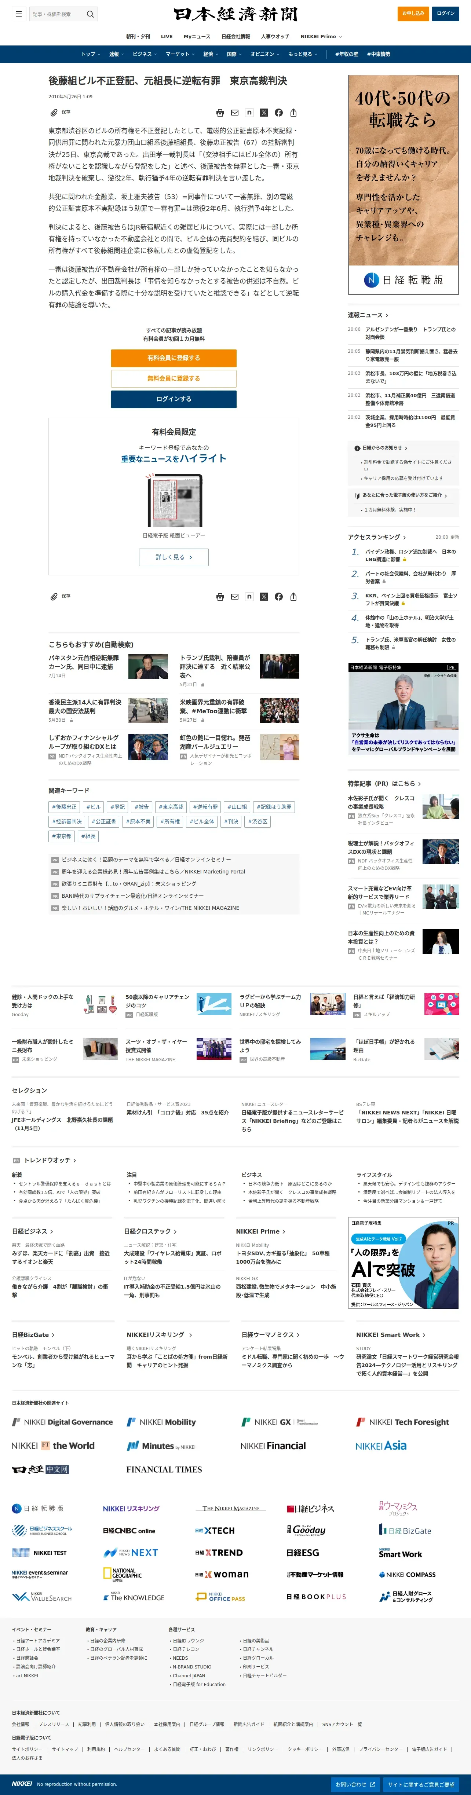Share to note using icon under headline
471x1795 pixels.
point(249,113)
